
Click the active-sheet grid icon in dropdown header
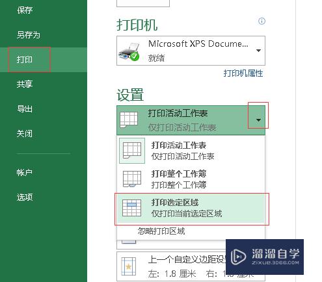click(129, 120)
